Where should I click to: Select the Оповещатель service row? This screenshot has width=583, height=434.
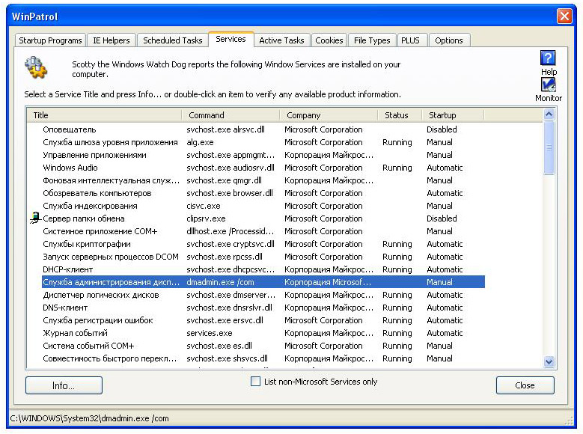click(x=263, y=129)
